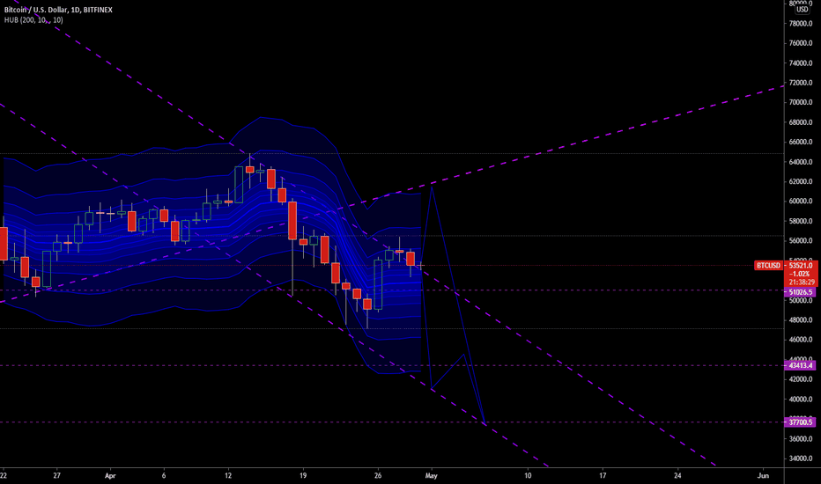Screen dimensions: 821x484
Task: Click the 43413.4 purple price level label
Action: (x=800, y=365)
